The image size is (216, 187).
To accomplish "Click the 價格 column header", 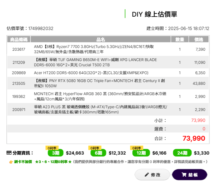I will point(199,40).
